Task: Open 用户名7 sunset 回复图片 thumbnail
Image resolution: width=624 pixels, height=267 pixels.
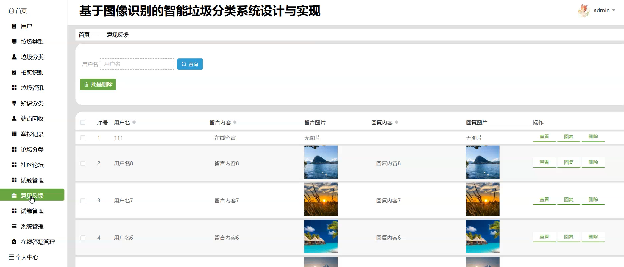Action: tap(483, 199)
